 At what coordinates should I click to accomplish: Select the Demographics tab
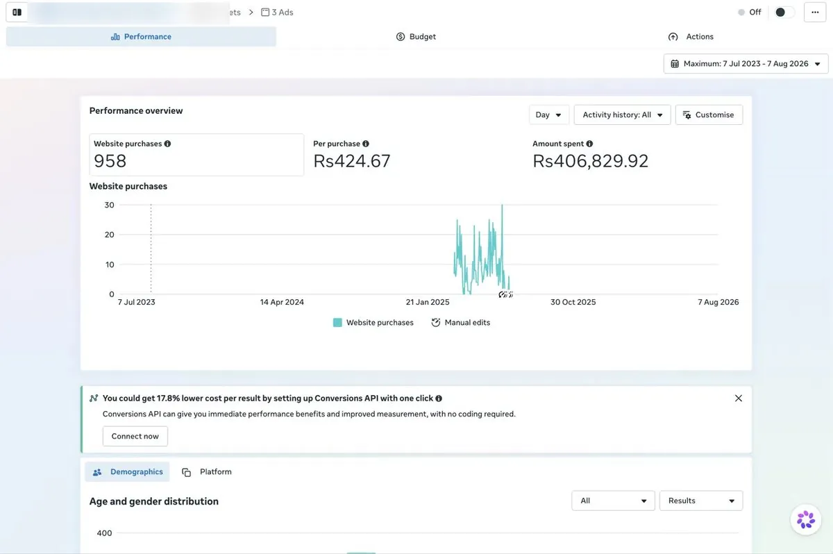pyautogui.click(x=128, y=472)
